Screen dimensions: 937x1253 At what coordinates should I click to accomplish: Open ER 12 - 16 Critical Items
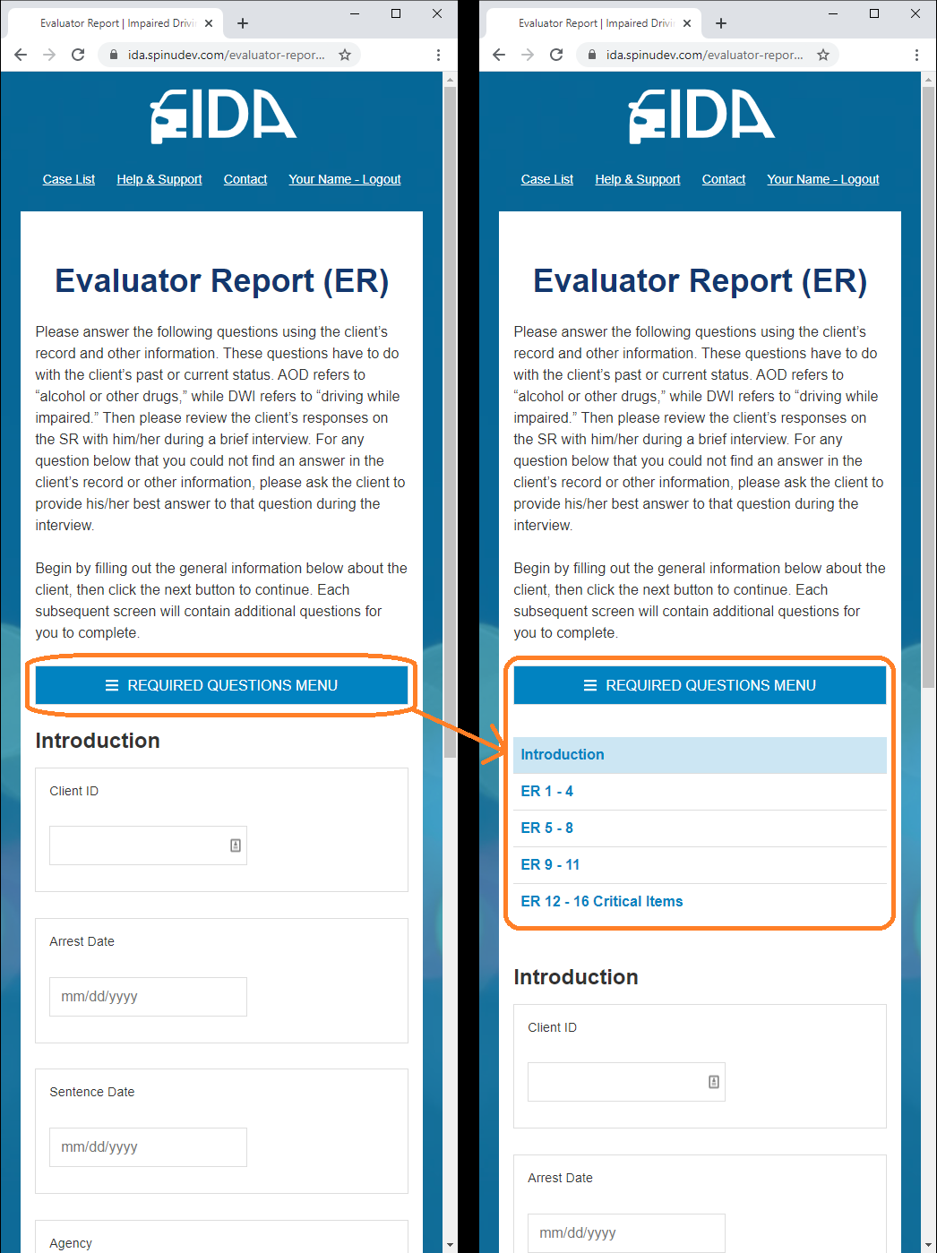[x=602, y=902]
